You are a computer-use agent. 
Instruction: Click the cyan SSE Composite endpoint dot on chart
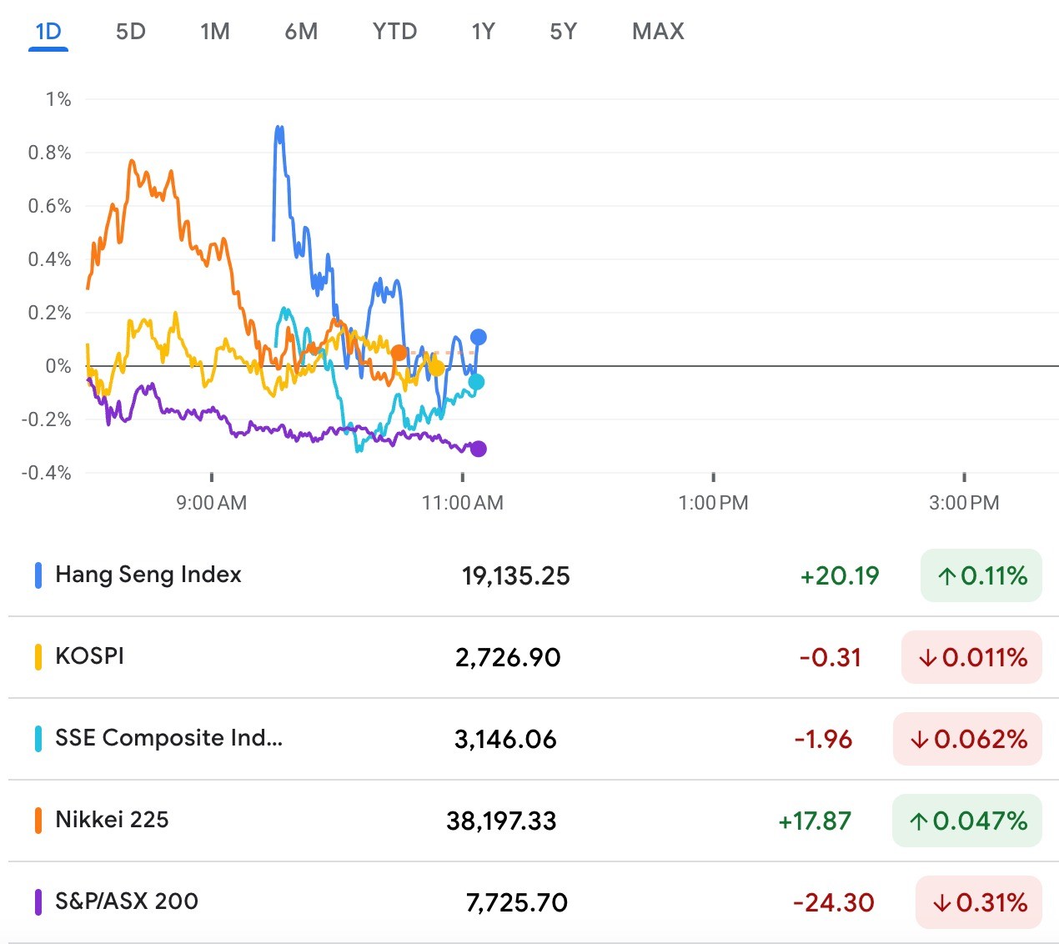pos(476,382)
